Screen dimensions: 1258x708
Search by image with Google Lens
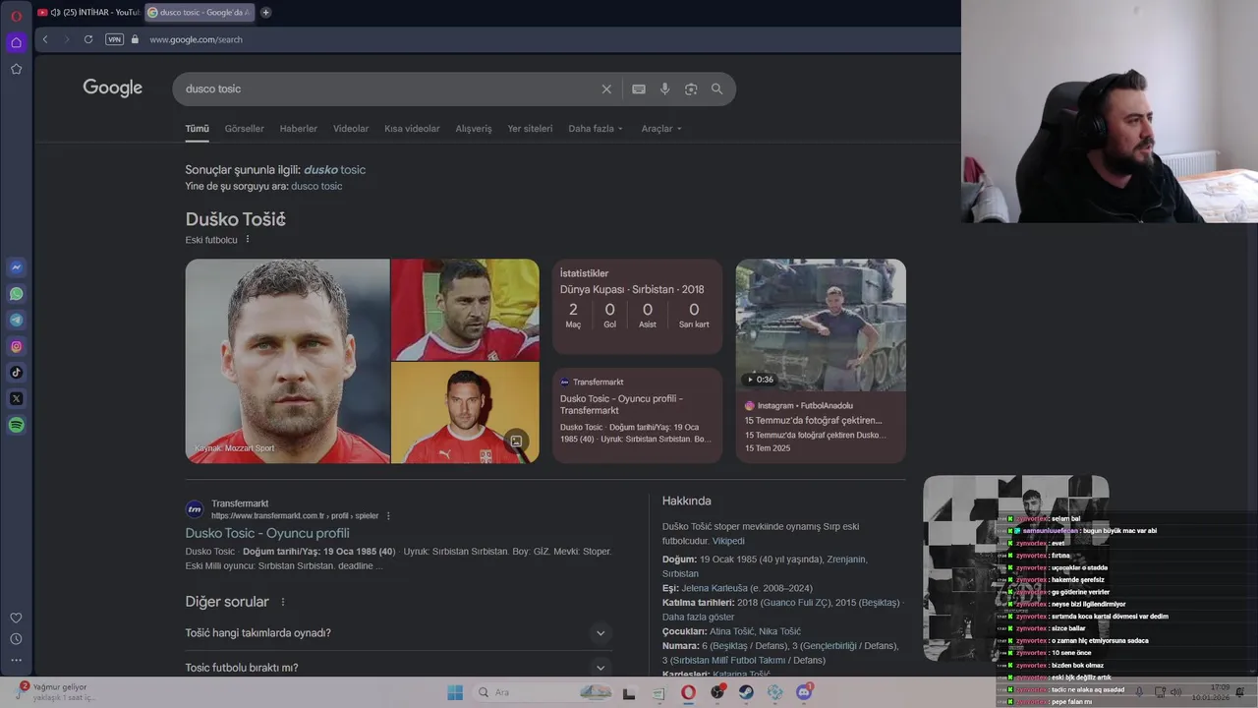pos(691,88)
